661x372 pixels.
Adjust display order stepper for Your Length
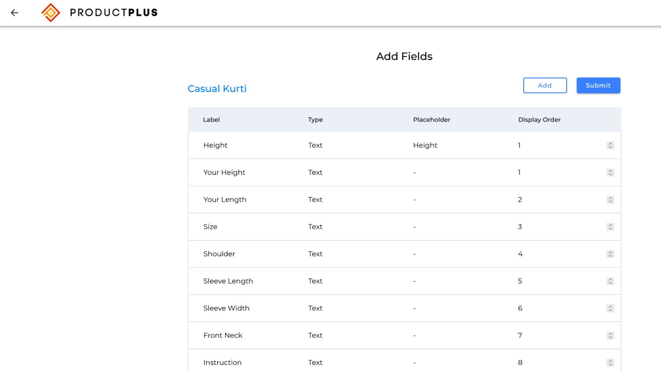pos(610,199)
